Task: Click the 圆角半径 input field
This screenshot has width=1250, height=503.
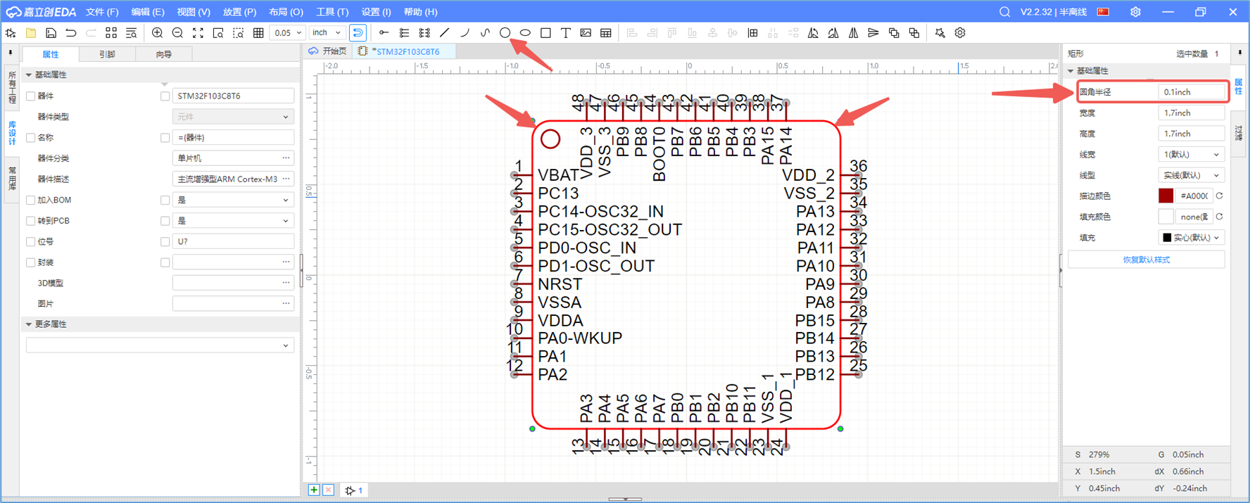Action: point(1191,92)
